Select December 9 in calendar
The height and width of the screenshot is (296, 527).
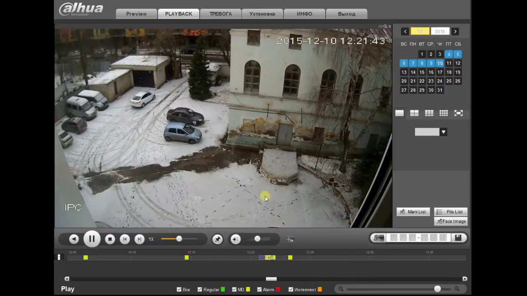tap(431, 63)
